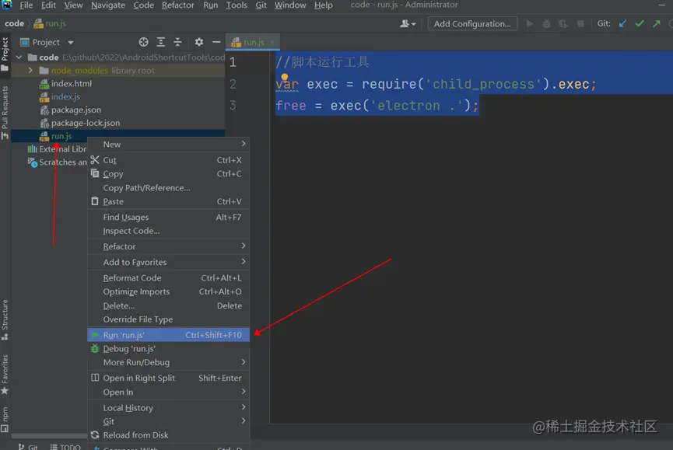Open the npm side tool window
673x450 pixels.
[5, 419]
